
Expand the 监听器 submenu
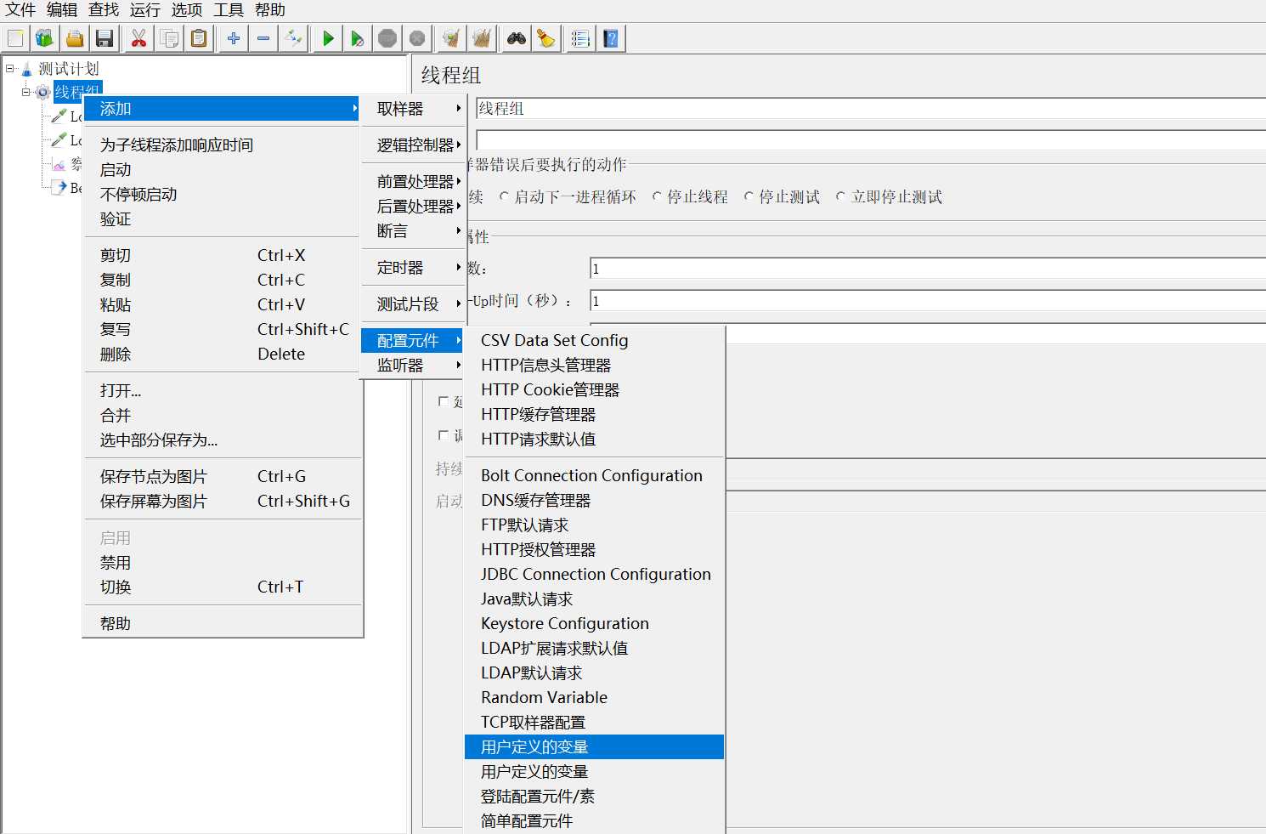point(414,366)
